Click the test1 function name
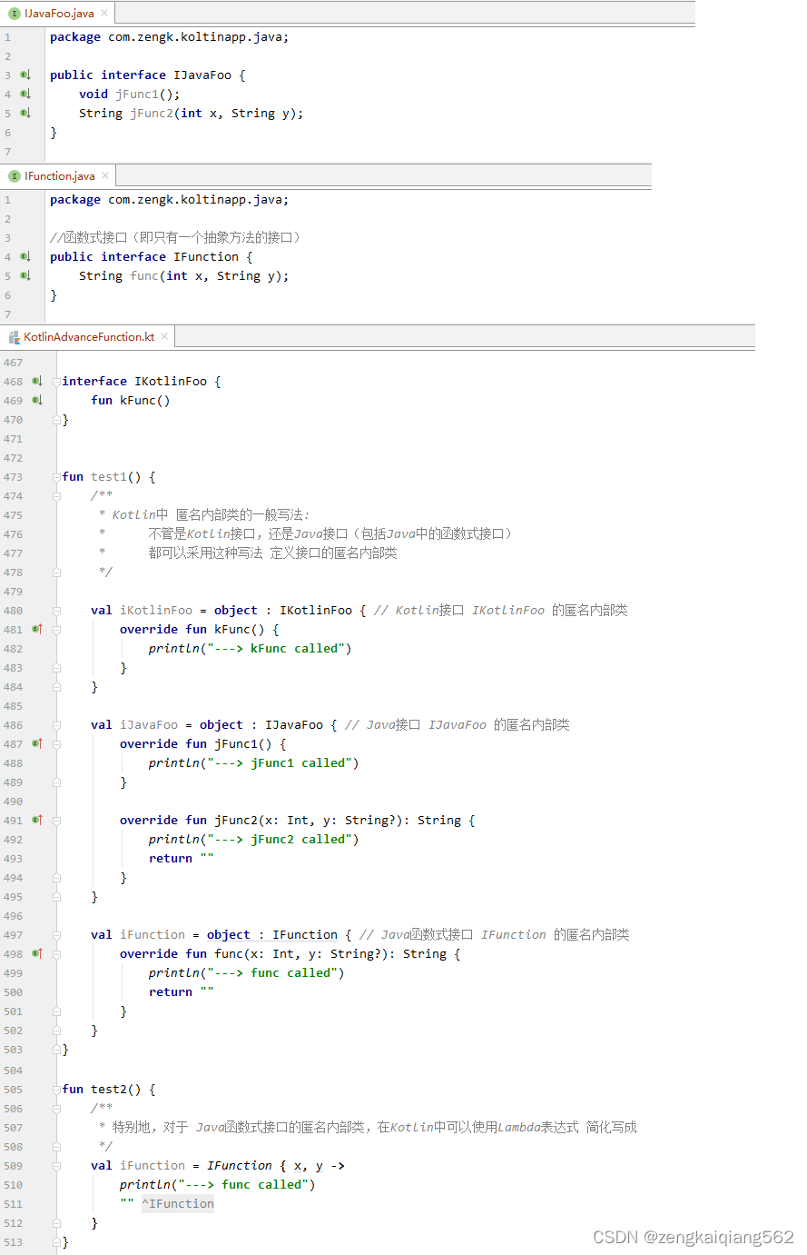The width and height of the screenshot is (807, 1255). pyautogui.click(x=109, y=476)
